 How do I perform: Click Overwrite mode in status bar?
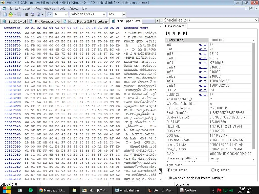182,184
